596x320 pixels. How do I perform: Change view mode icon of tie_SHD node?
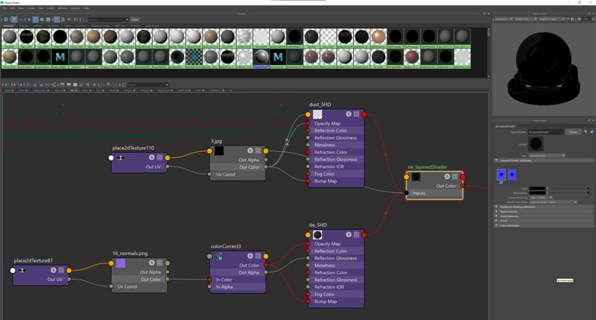pos(356,235)
